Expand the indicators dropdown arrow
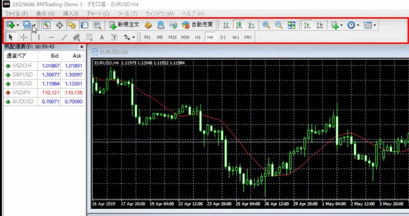Image resolution: width=409 pixels, height=216 pixels. [x=341, y=25]
